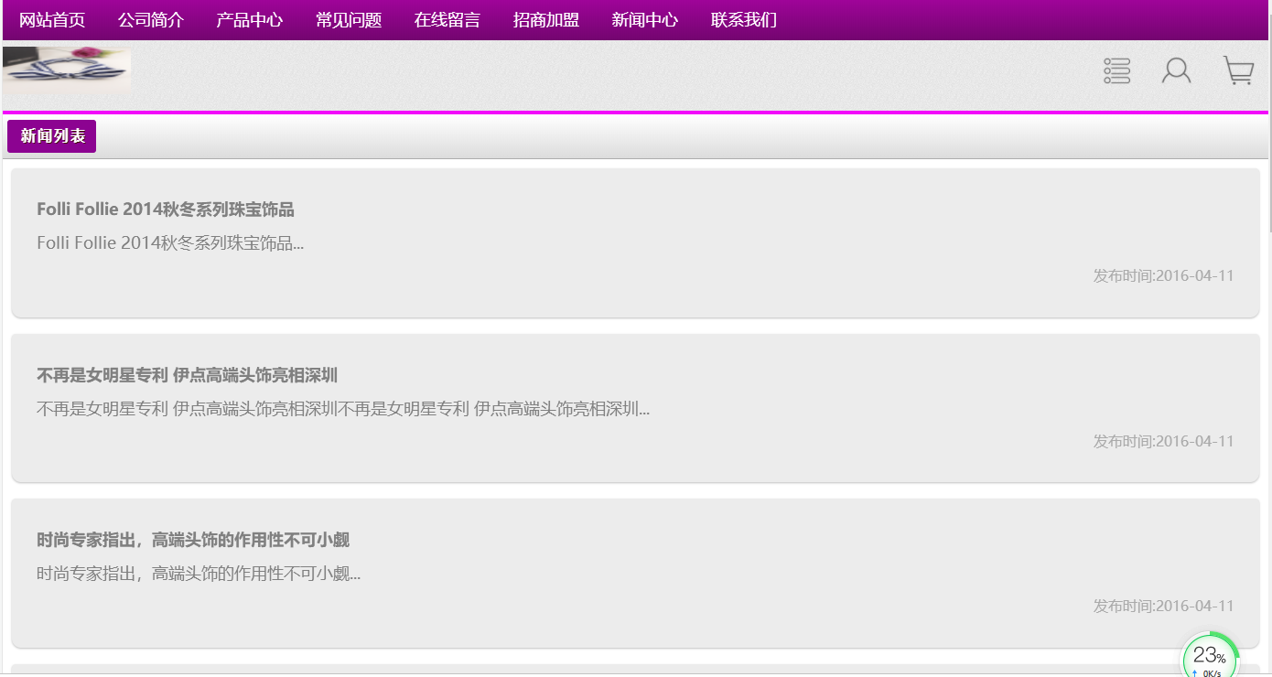Open Folli Follie 2014秋冬系列珠宝饰品 article title

[x=166, y=210]
